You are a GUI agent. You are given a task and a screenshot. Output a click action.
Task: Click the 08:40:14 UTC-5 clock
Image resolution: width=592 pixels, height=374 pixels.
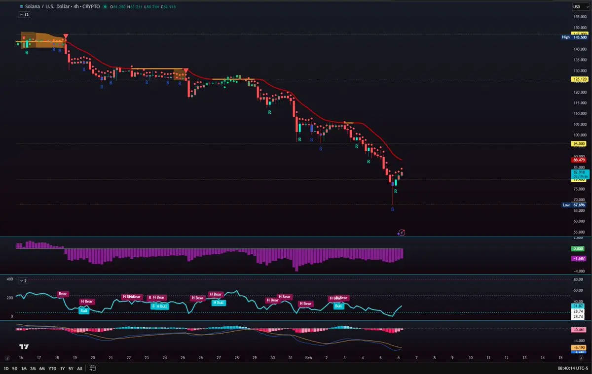pyautogui.click(x=574, y=368)
